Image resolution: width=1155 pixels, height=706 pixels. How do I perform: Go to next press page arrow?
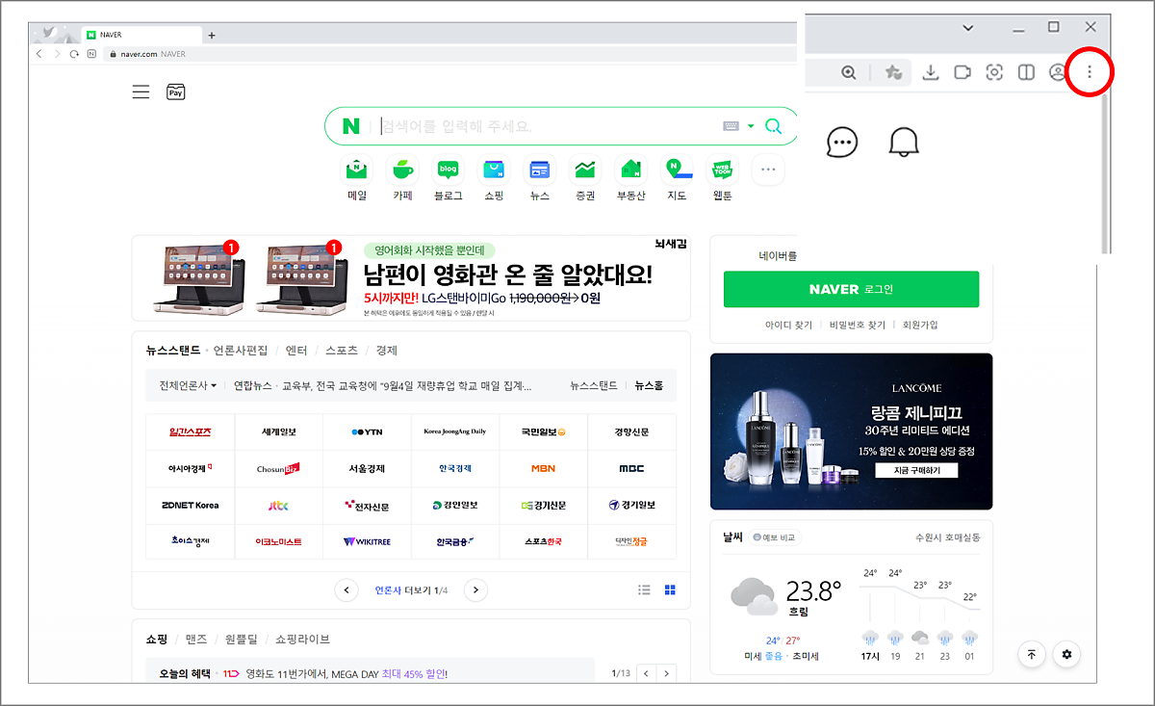click(475, 589)
